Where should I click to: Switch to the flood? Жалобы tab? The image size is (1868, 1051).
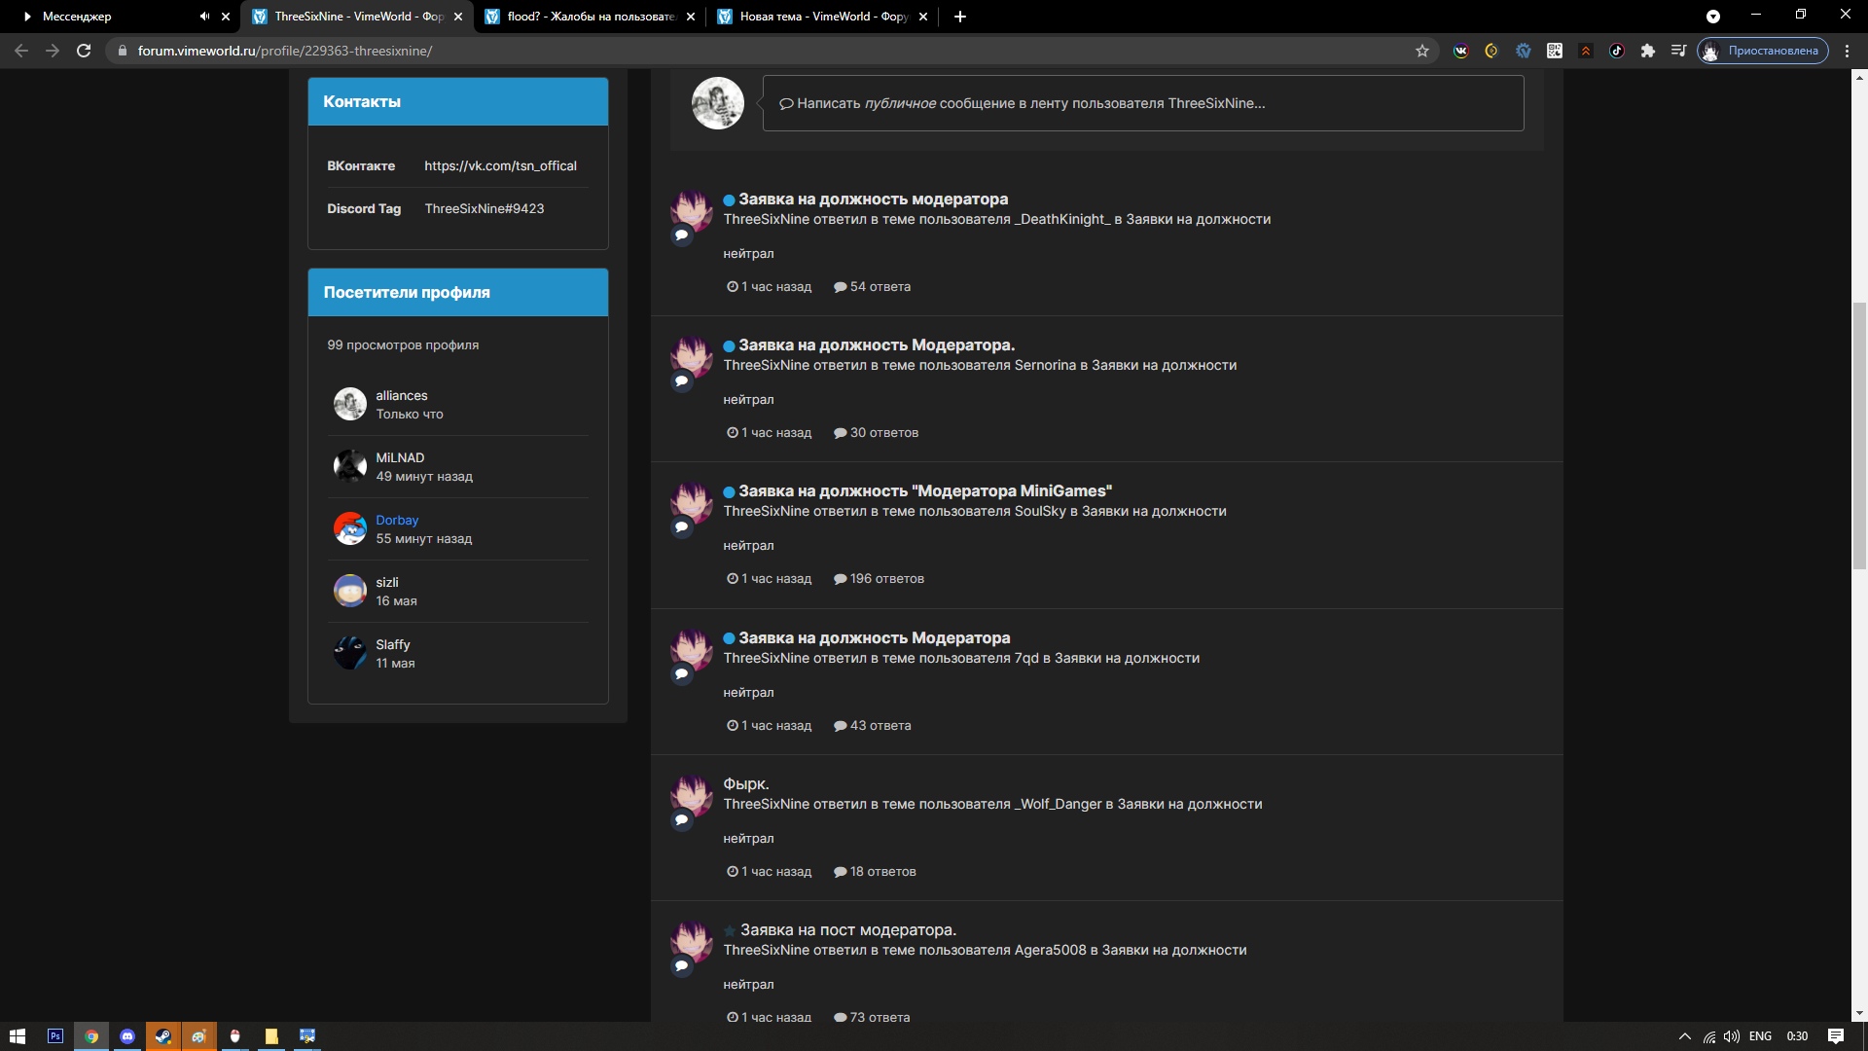point(590,17)
